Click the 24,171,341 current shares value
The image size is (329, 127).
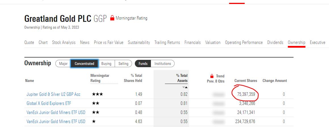click(x=246, y=112)
